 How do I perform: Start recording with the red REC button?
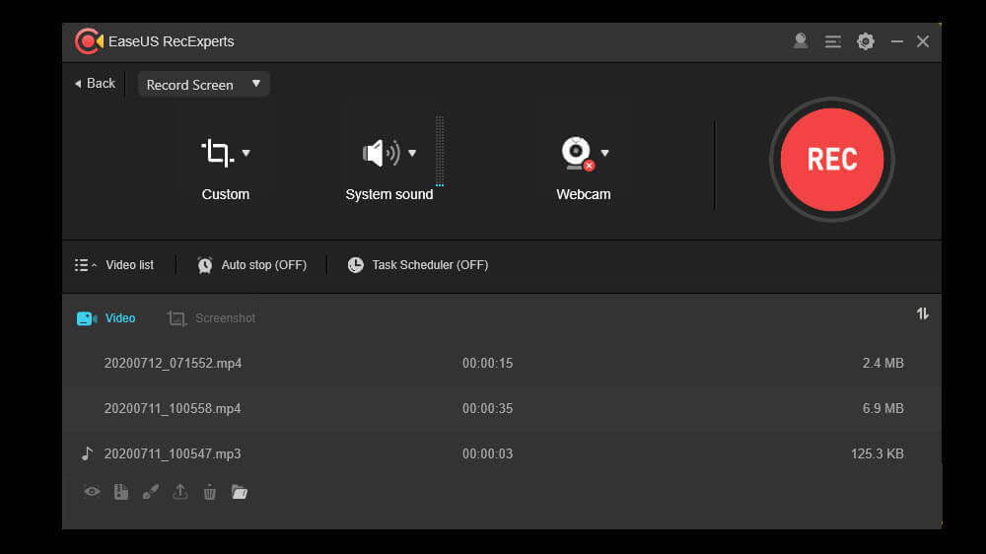832,160
